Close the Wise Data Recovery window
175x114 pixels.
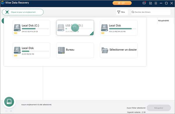point(172,3)
